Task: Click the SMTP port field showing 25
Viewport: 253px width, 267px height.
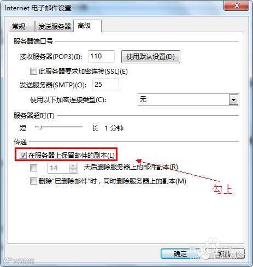Action: (x=105, y=85)
